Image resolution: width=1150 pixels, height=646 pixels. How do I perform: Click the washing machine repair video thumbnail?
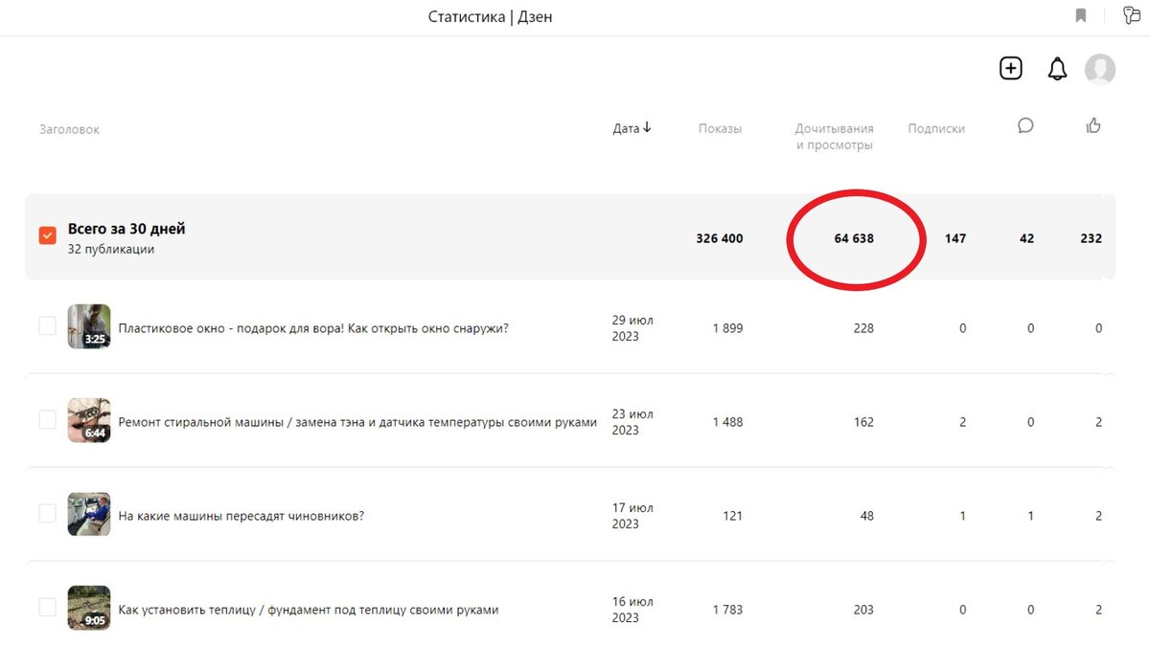click(x=89, y=421)
